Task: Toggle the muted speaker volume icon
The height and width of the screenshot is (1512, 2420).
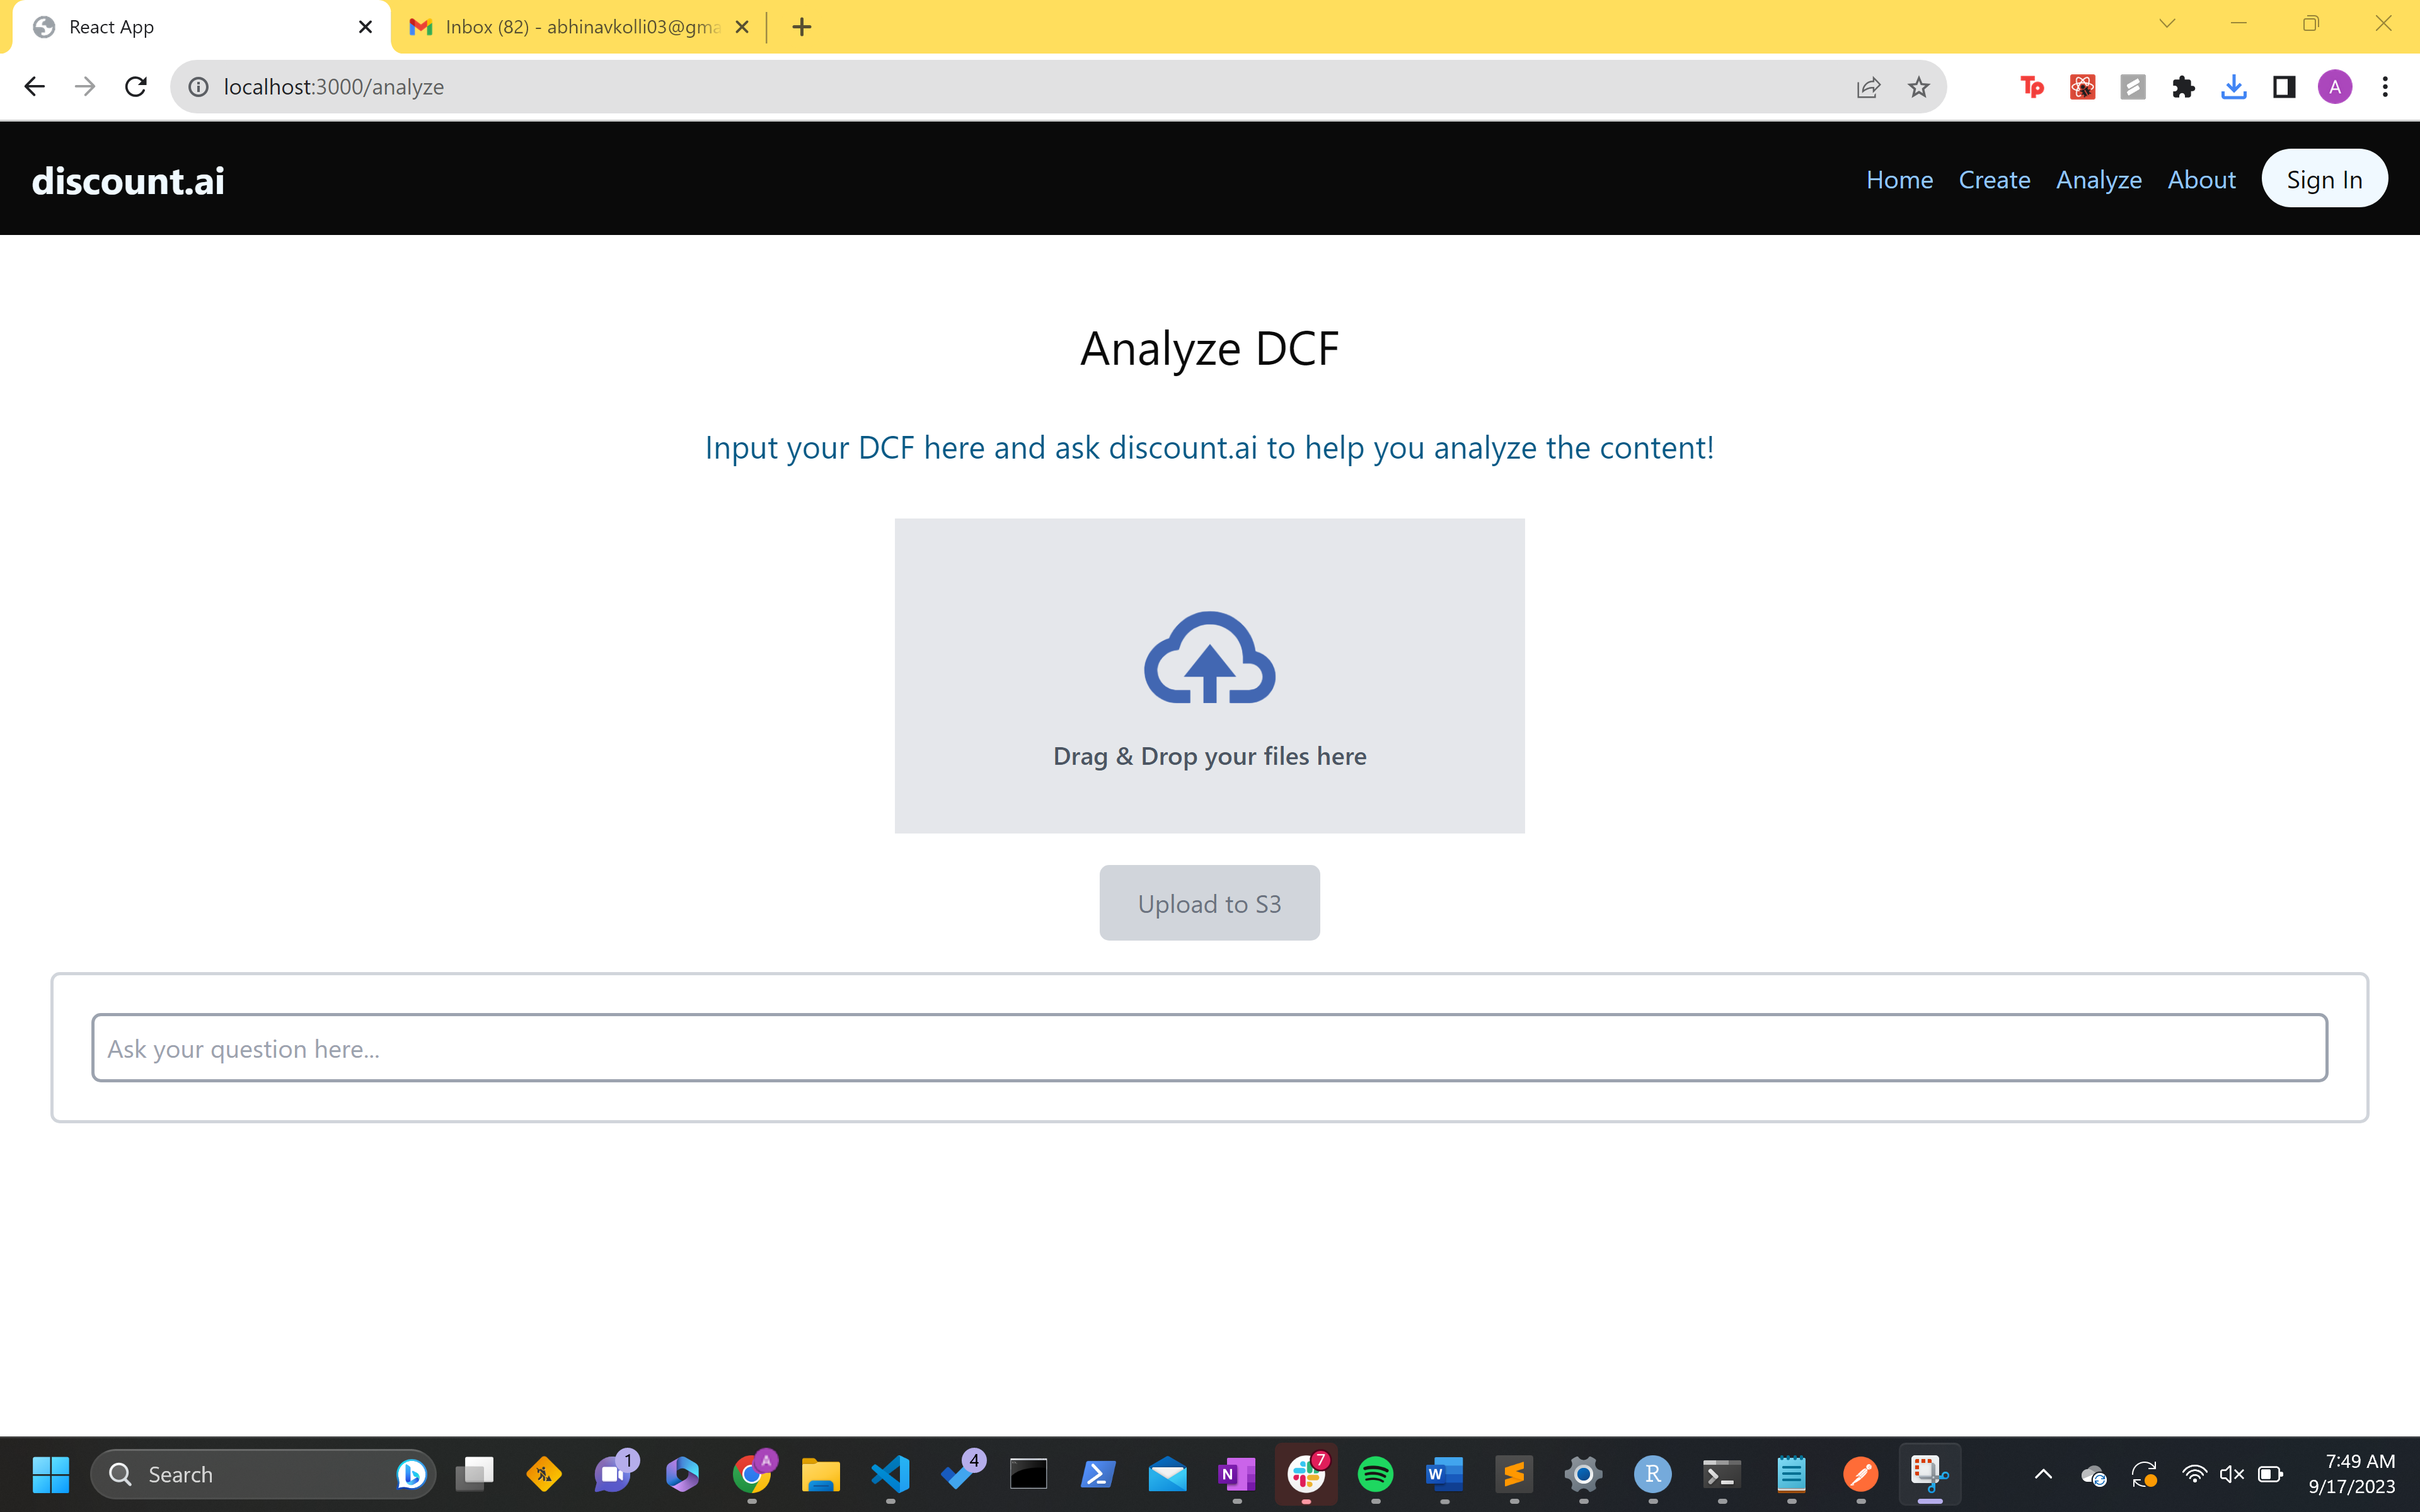Action: tap(2232, 1474)
